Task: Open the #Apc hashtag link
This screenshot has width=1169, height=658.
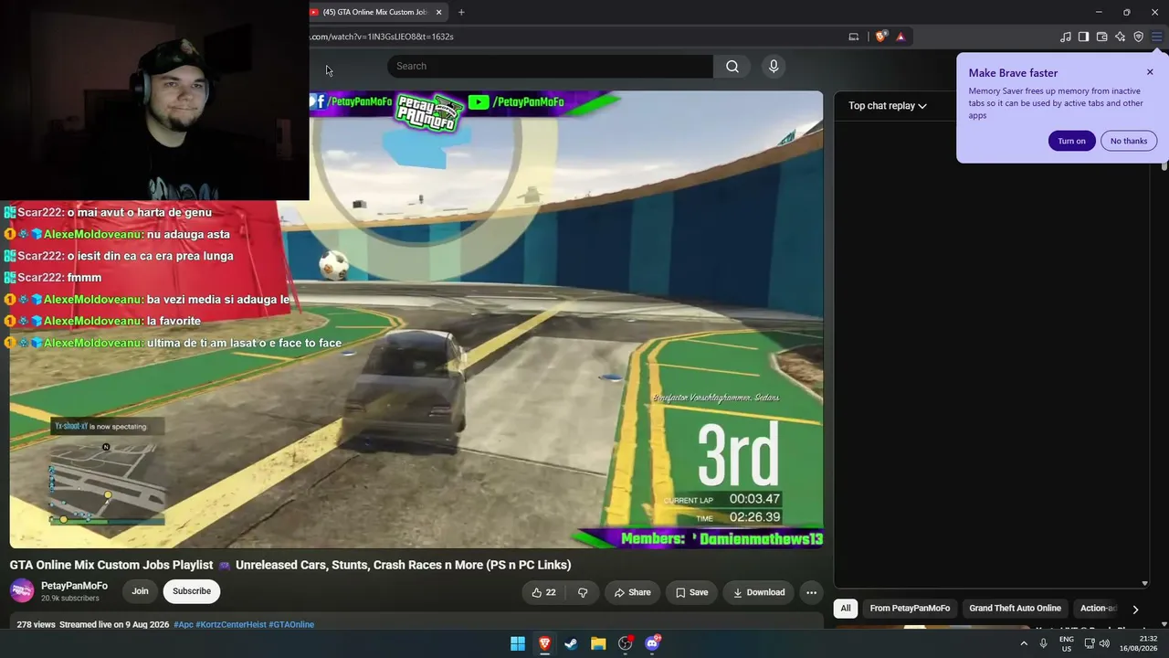Action: point(184,625)
